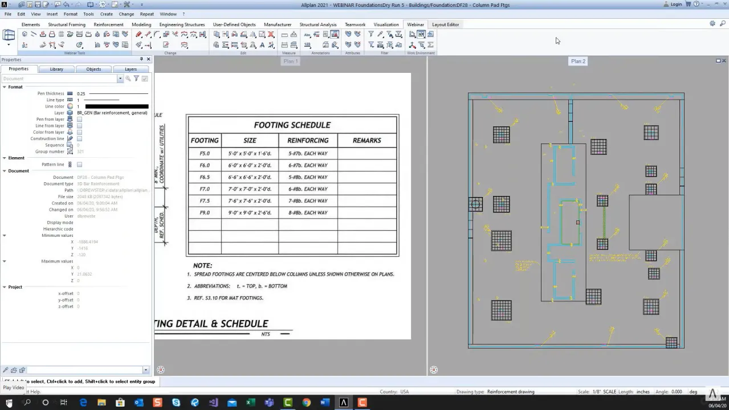This screenshot has height=410, width=729.
Task: Click the Abc text annotation icon
Action: 307,34
